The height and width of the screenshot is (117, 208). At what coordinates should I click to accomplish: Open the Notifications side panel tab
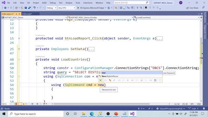tap(205, 17)
